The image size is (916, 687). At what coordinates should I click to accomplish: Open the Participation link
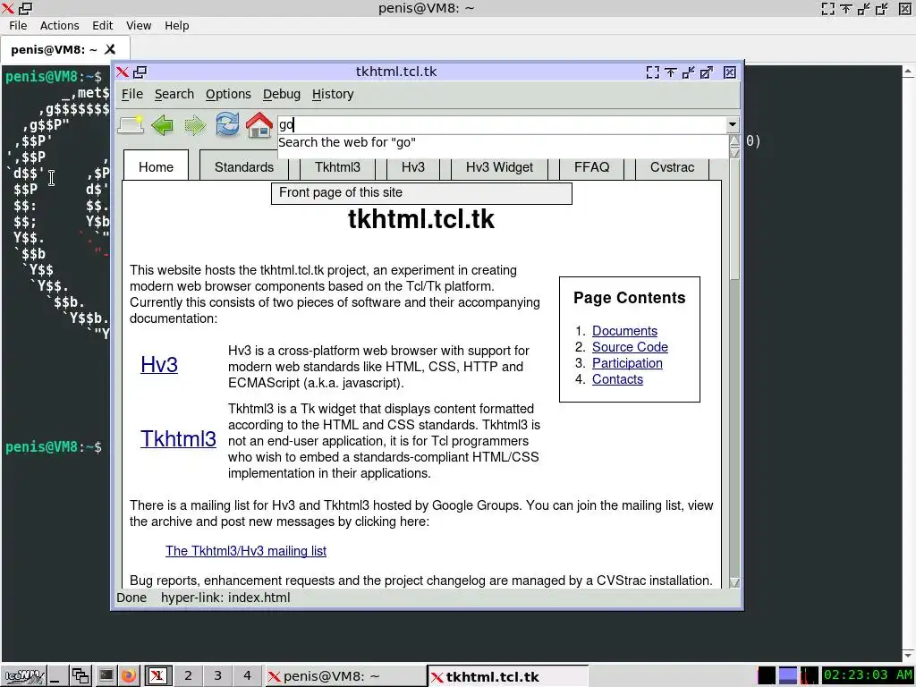coord(627,363)
